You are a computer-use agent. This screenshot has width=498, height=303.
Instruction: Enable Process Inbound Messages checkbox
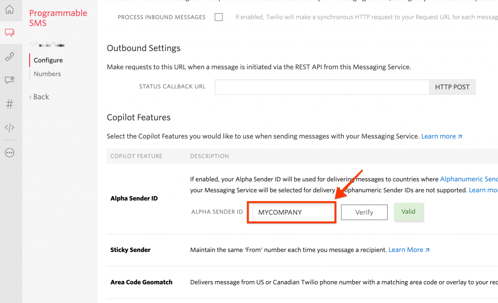tap(219, 17)
